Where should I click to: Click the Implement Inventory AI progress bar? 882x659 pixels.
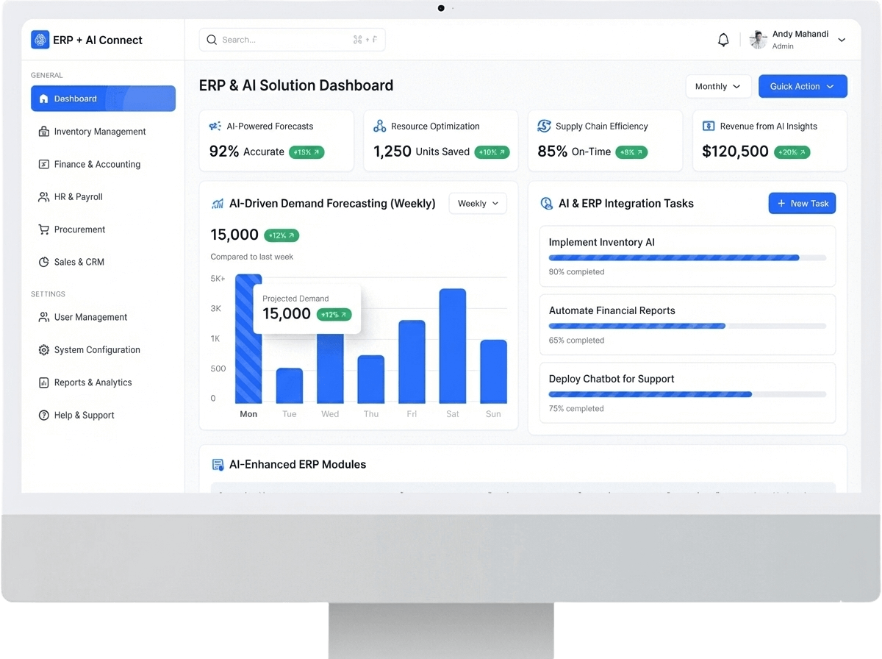[x=686, y=258]
